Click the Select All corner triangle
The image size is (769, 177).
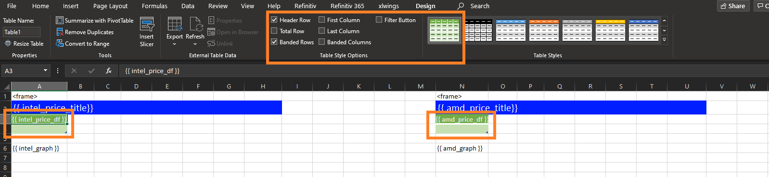6,87
